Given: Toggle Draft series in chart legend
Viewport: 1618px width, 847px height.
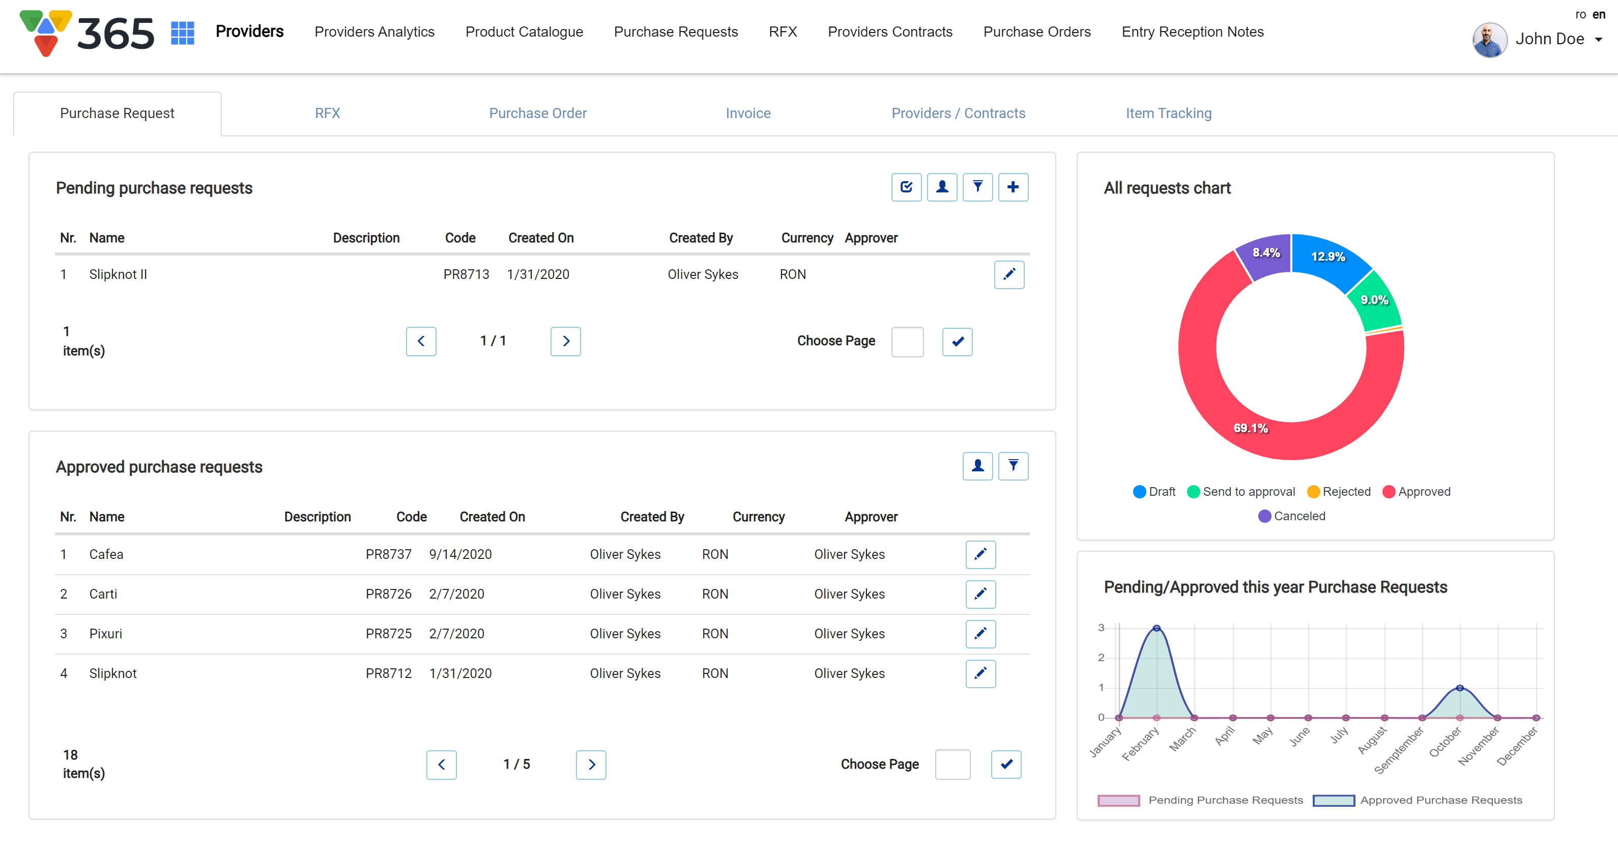Looking at the screenshot, I should 1154,491.
